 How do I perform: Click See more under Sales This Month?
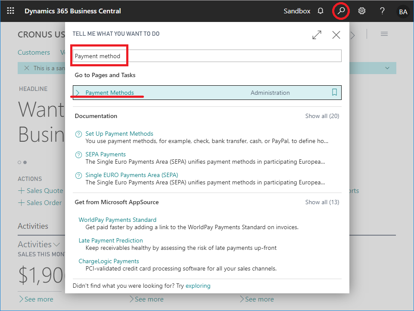click(36, 299)
